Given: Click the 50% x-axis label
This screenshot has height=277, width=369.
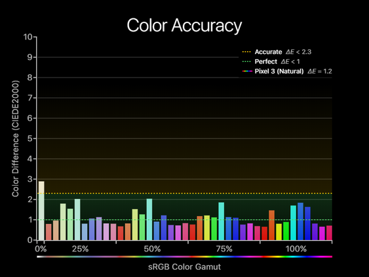Looking at the screenshot, I should click(x=152, y=249).
